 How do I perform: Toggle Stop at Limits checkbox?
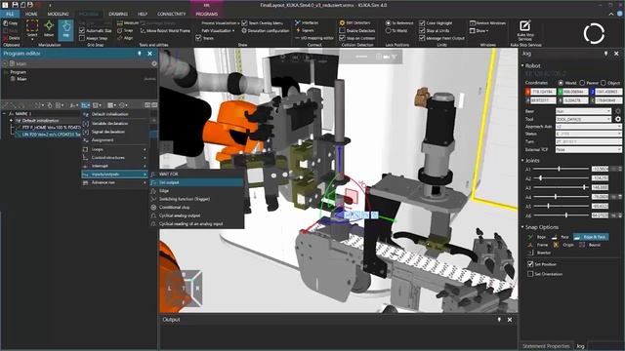point(422,30)
